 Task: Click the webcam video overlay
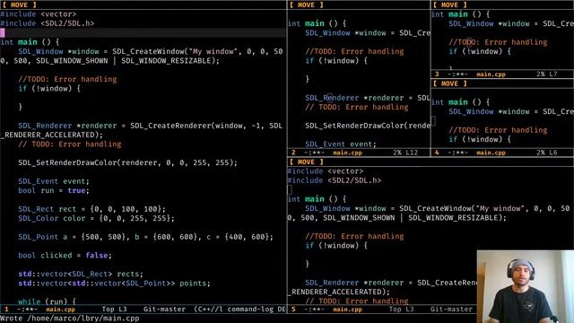click(526, 286)
